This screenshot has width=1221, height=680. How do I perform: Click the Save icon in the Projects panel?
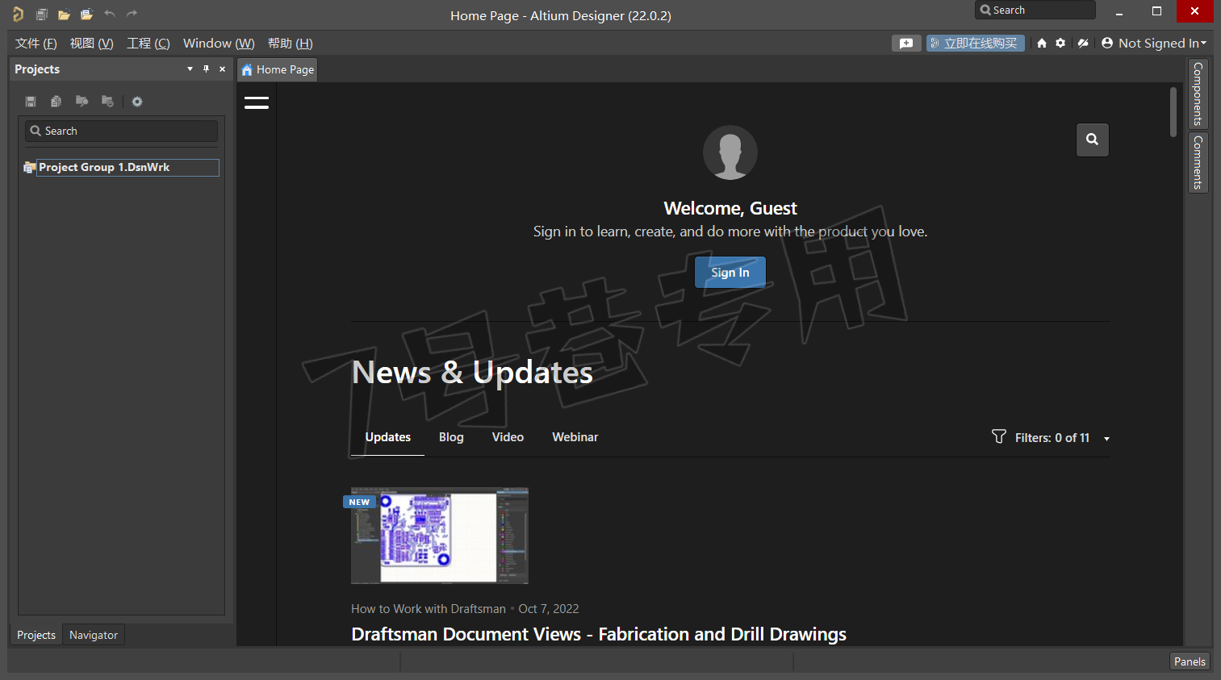[x=31, y=102]
